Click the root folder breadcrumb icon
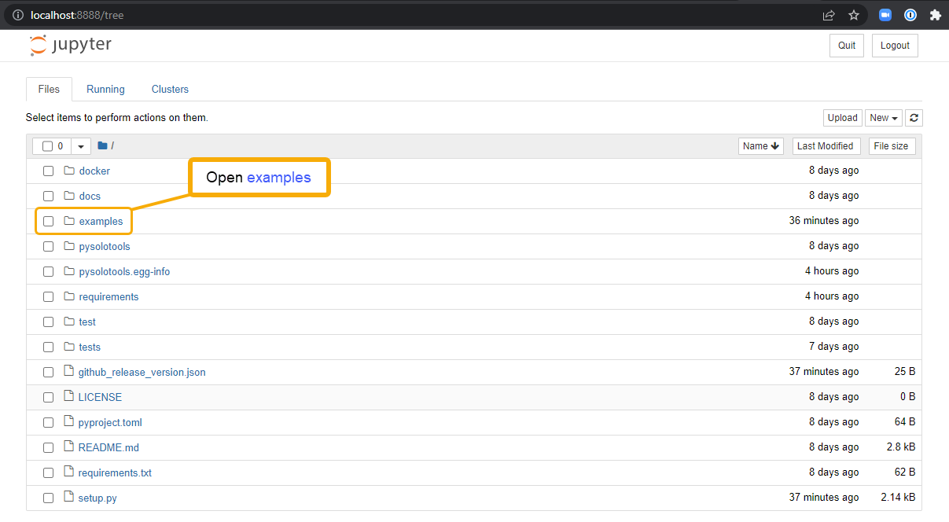The height and width of the screenshot is (522, 949). (x=102, y=146)
